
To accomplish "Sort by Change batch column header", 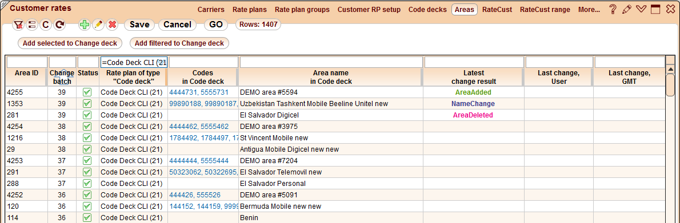I will pos(62,77).
